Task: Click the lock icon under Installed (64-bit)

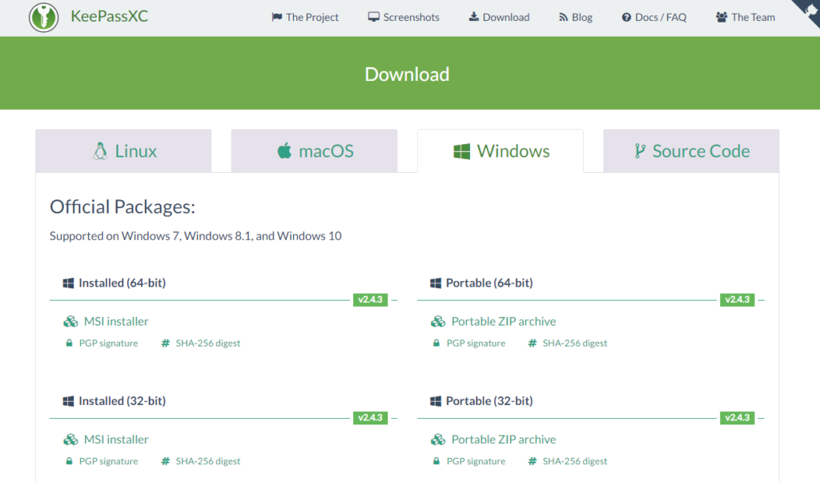Action: tap(69, 343)
